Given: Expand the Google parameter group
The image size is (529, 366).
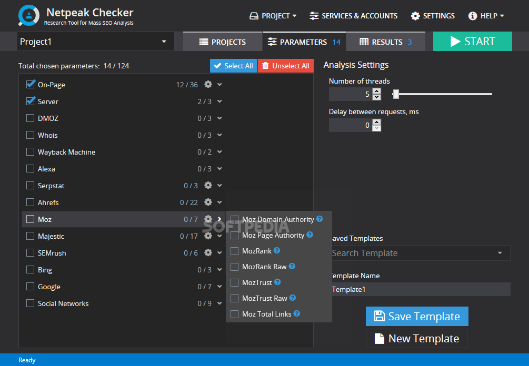Looking at the screenshot, I should pyautogui.click(x=219, y=287).
